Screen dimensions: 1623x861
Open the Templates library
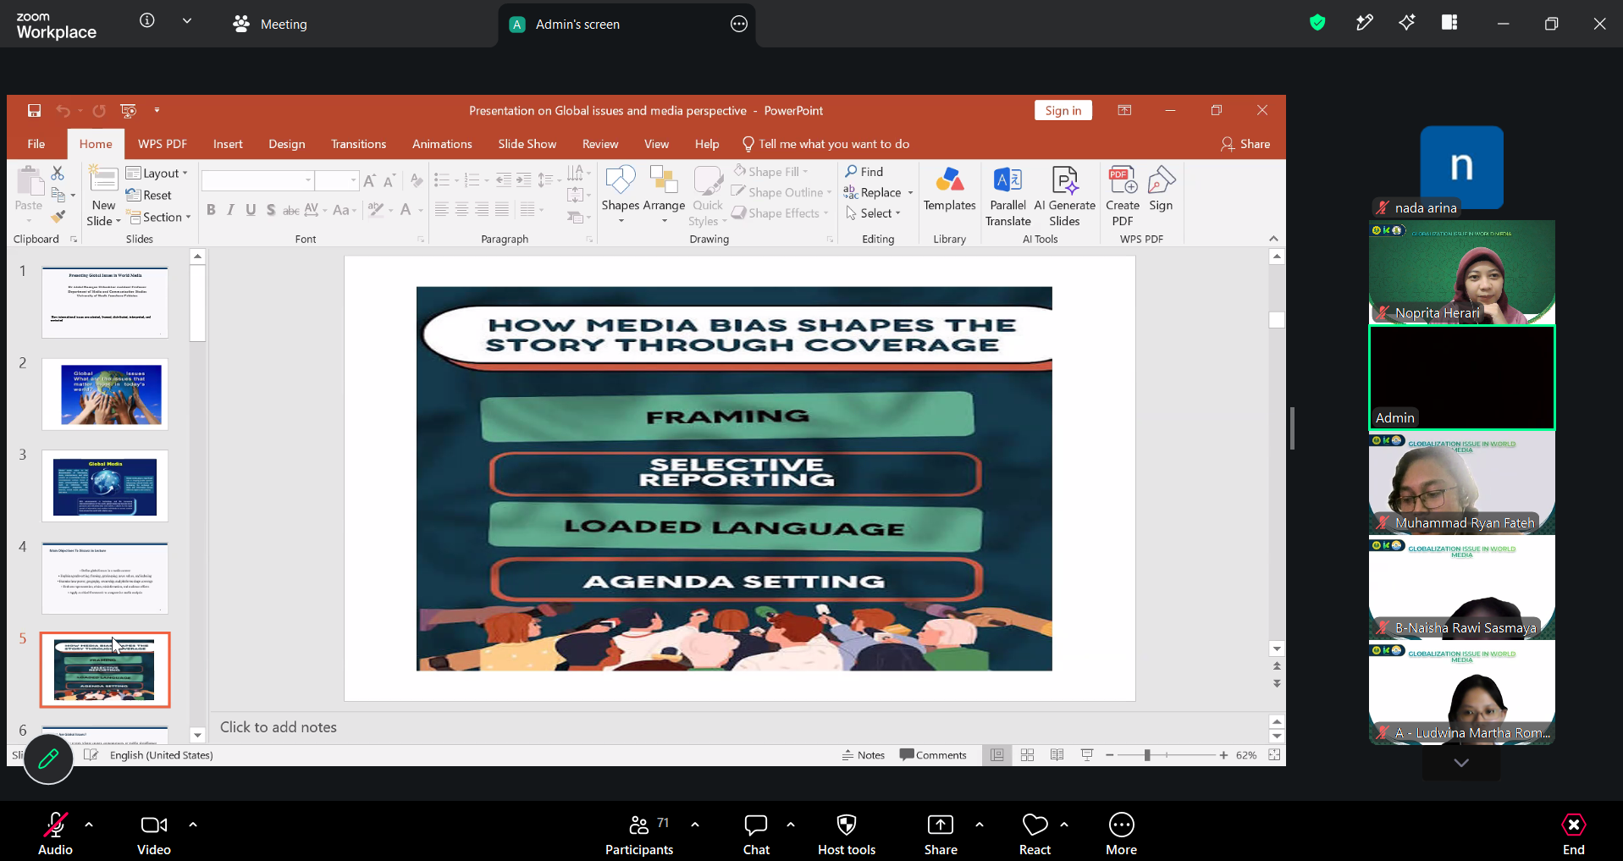pyautogui.click(x=949, y=189)
